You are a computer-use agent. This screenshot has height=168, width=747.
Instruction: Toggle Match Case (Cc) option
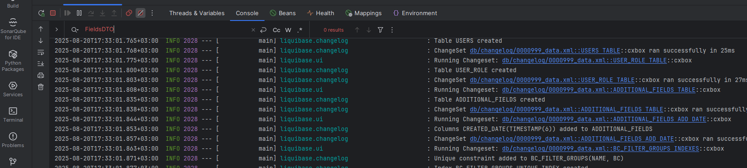[277, 30]
